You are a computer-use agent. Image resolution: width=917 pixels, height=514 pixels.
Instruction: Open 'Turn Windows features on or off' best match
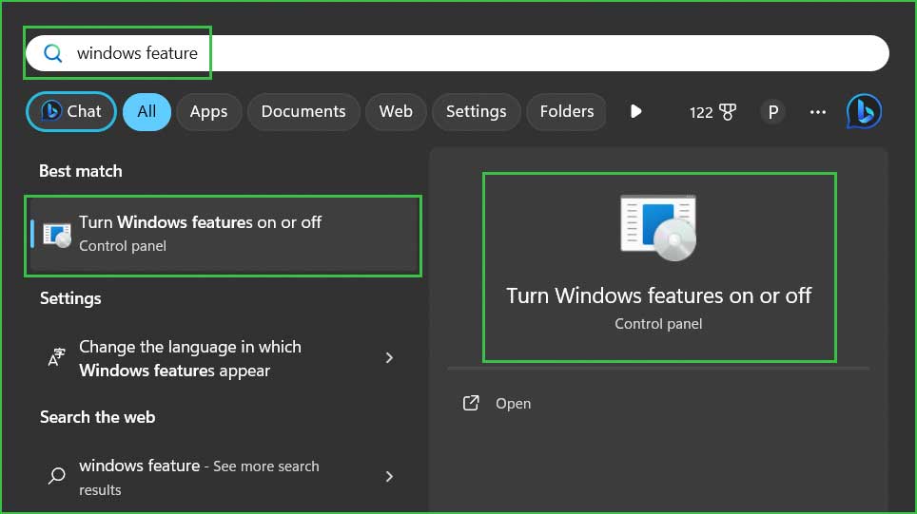[x=223, y=236]
